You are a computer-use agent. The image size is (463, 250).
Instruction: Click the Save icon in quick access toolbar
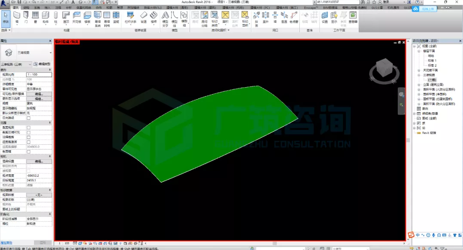coord(19,2)
